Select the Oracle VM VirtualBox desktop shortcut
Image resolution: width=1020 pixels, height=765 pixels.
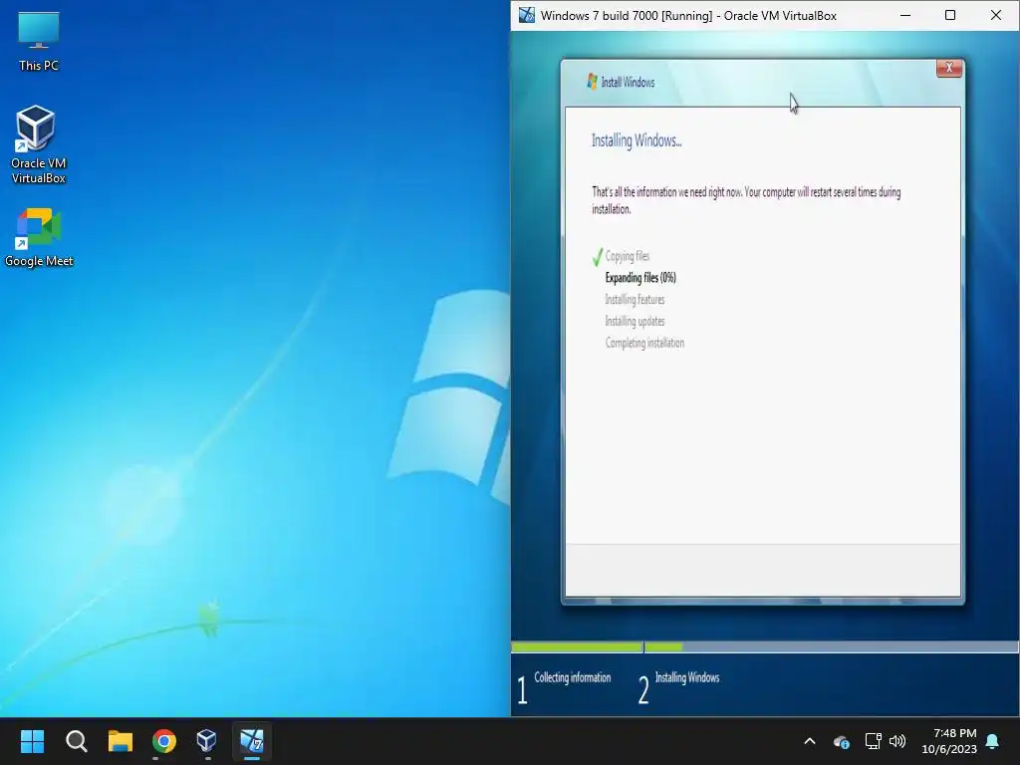[39, 144]
